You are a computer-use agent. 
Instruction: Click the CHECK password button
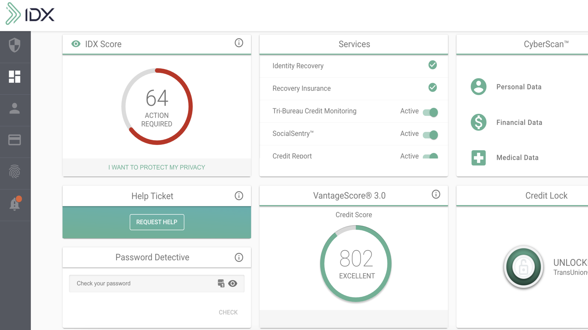(228, 312)
